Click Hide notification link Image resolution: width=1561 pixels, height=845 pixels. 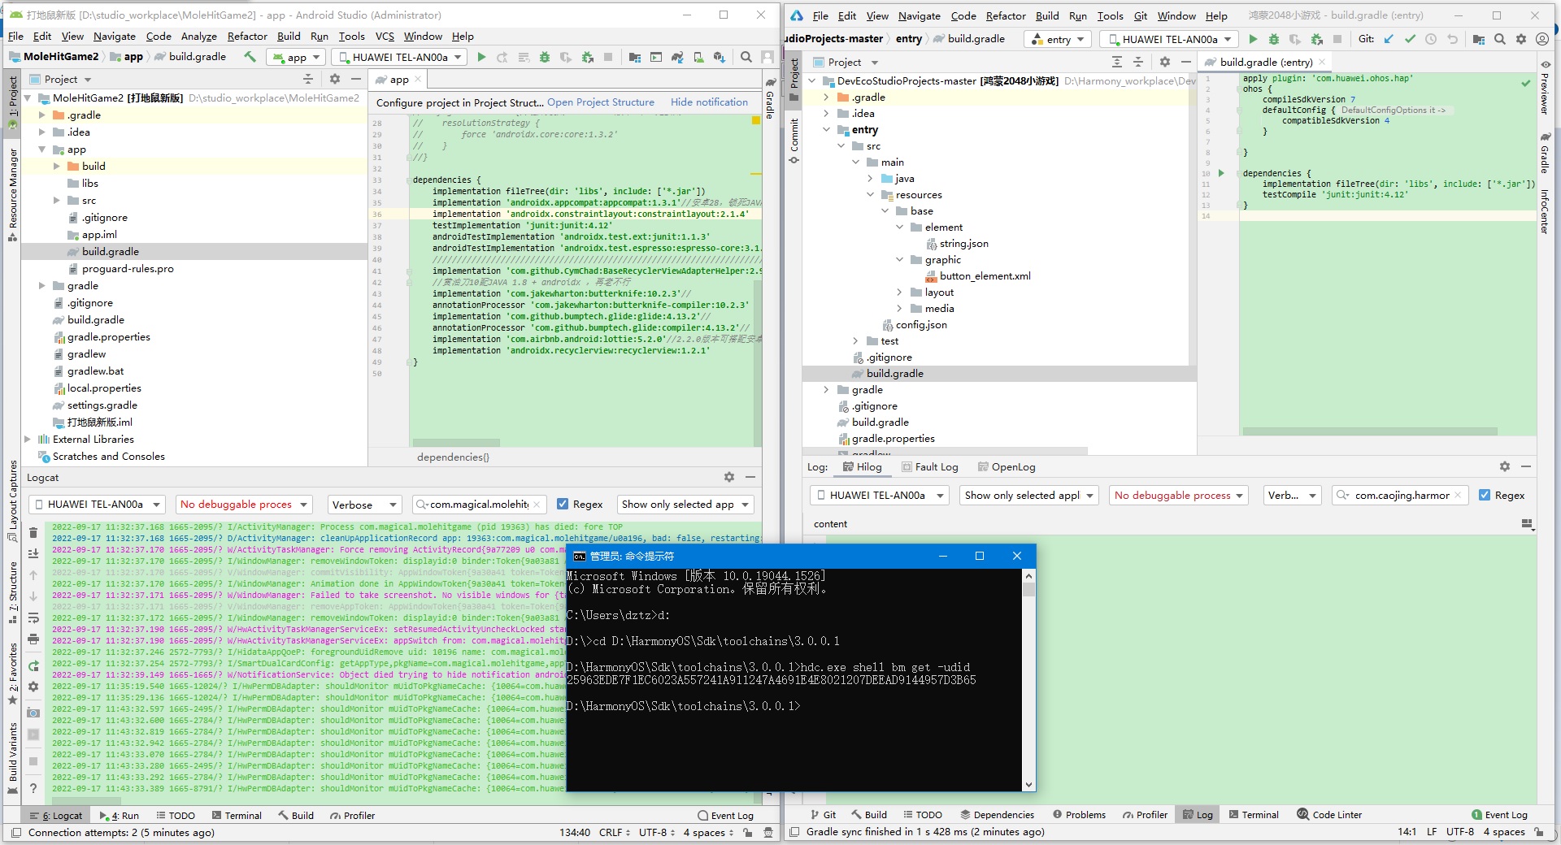point(709,102)
